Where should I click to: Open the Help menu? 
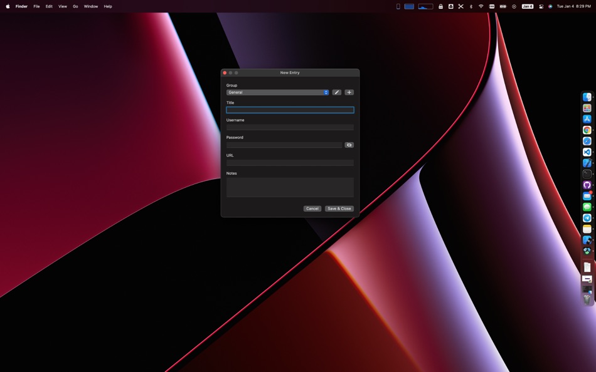(x=108, y=6)
